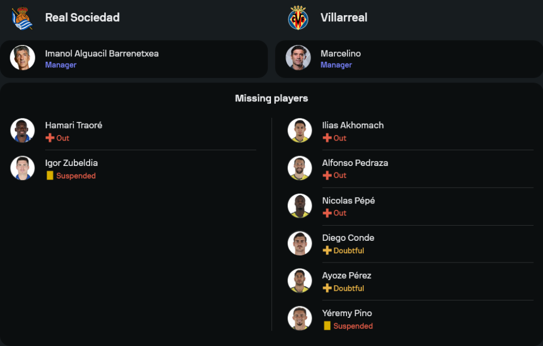Open Alfonso Pedraza player name

355,163
